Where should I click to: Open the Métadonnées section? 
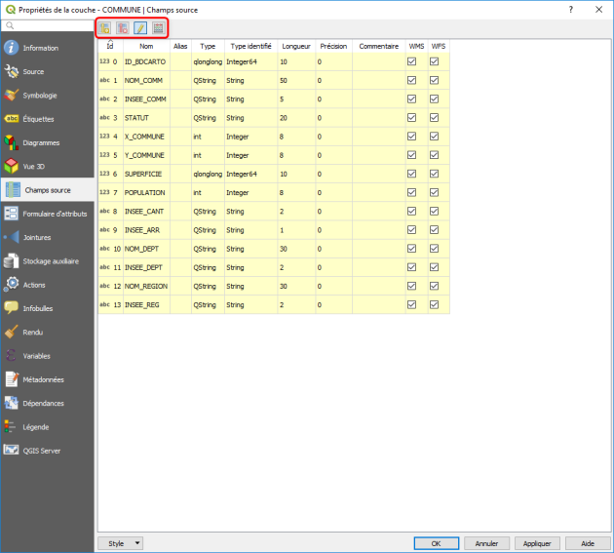coord(43,379)
